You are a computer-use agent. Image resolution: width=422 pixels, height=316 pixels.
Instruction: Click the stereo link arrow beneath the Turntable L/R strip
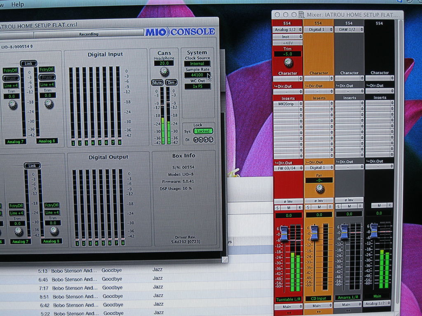[289, 313]
